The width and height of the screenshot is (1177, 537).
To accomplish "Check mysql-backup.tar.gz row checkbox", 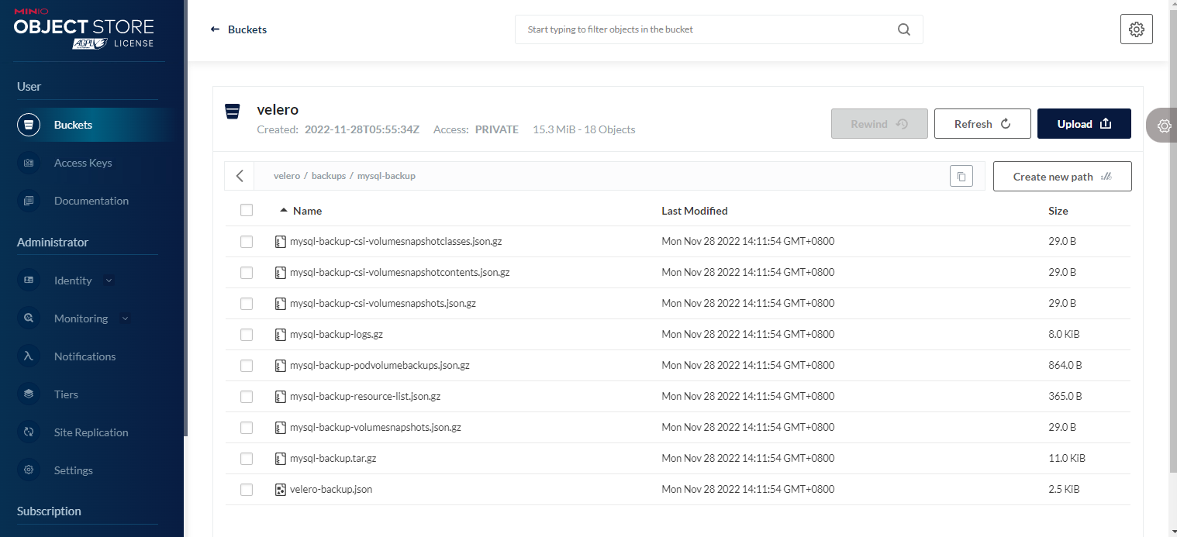I will (247, 459).
